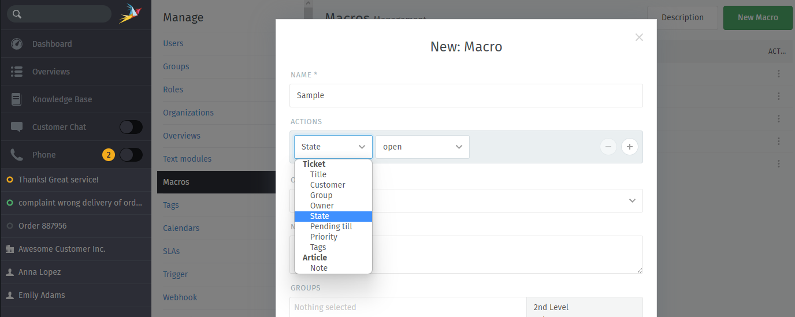
Task: Open SLAs in Manage menu
Action: point(171,251)
